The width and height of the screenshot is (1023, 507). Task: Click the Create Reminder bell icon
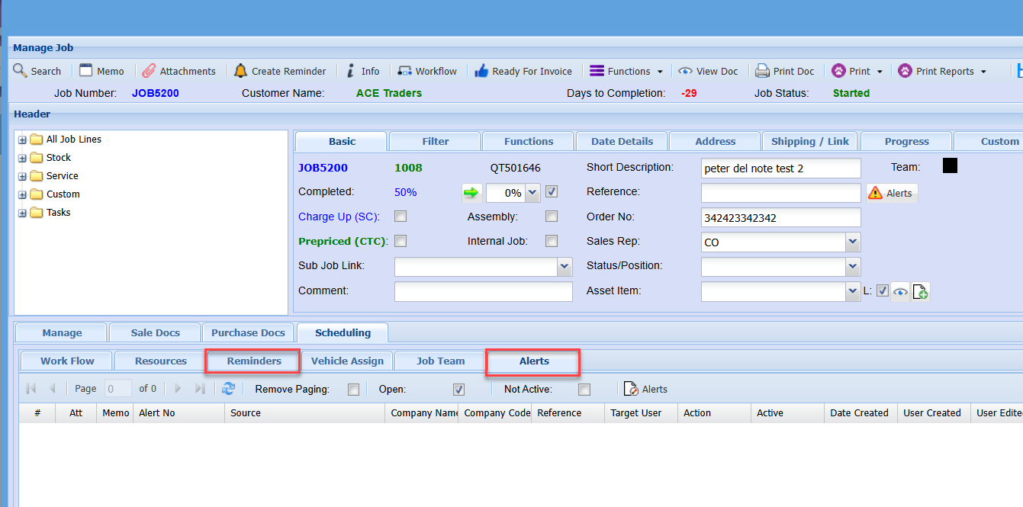240,71
